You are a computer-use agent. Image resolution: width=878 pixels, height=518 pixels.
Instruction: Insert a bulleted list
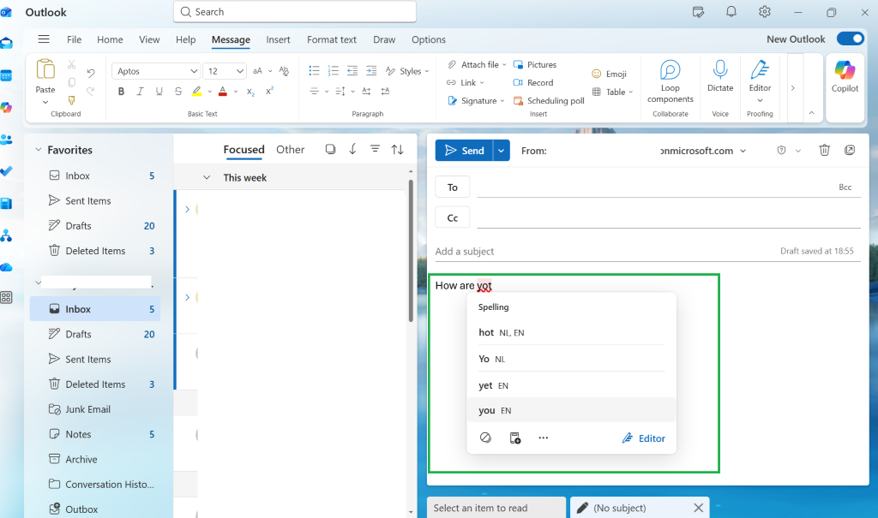coord(314,70)
